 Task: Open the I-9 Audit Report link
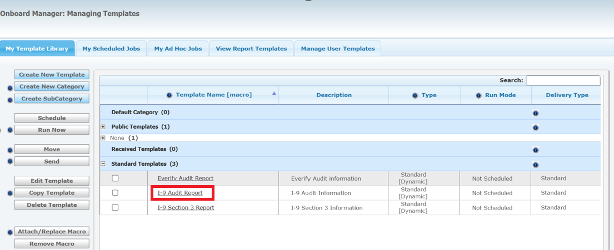[180, 193]
